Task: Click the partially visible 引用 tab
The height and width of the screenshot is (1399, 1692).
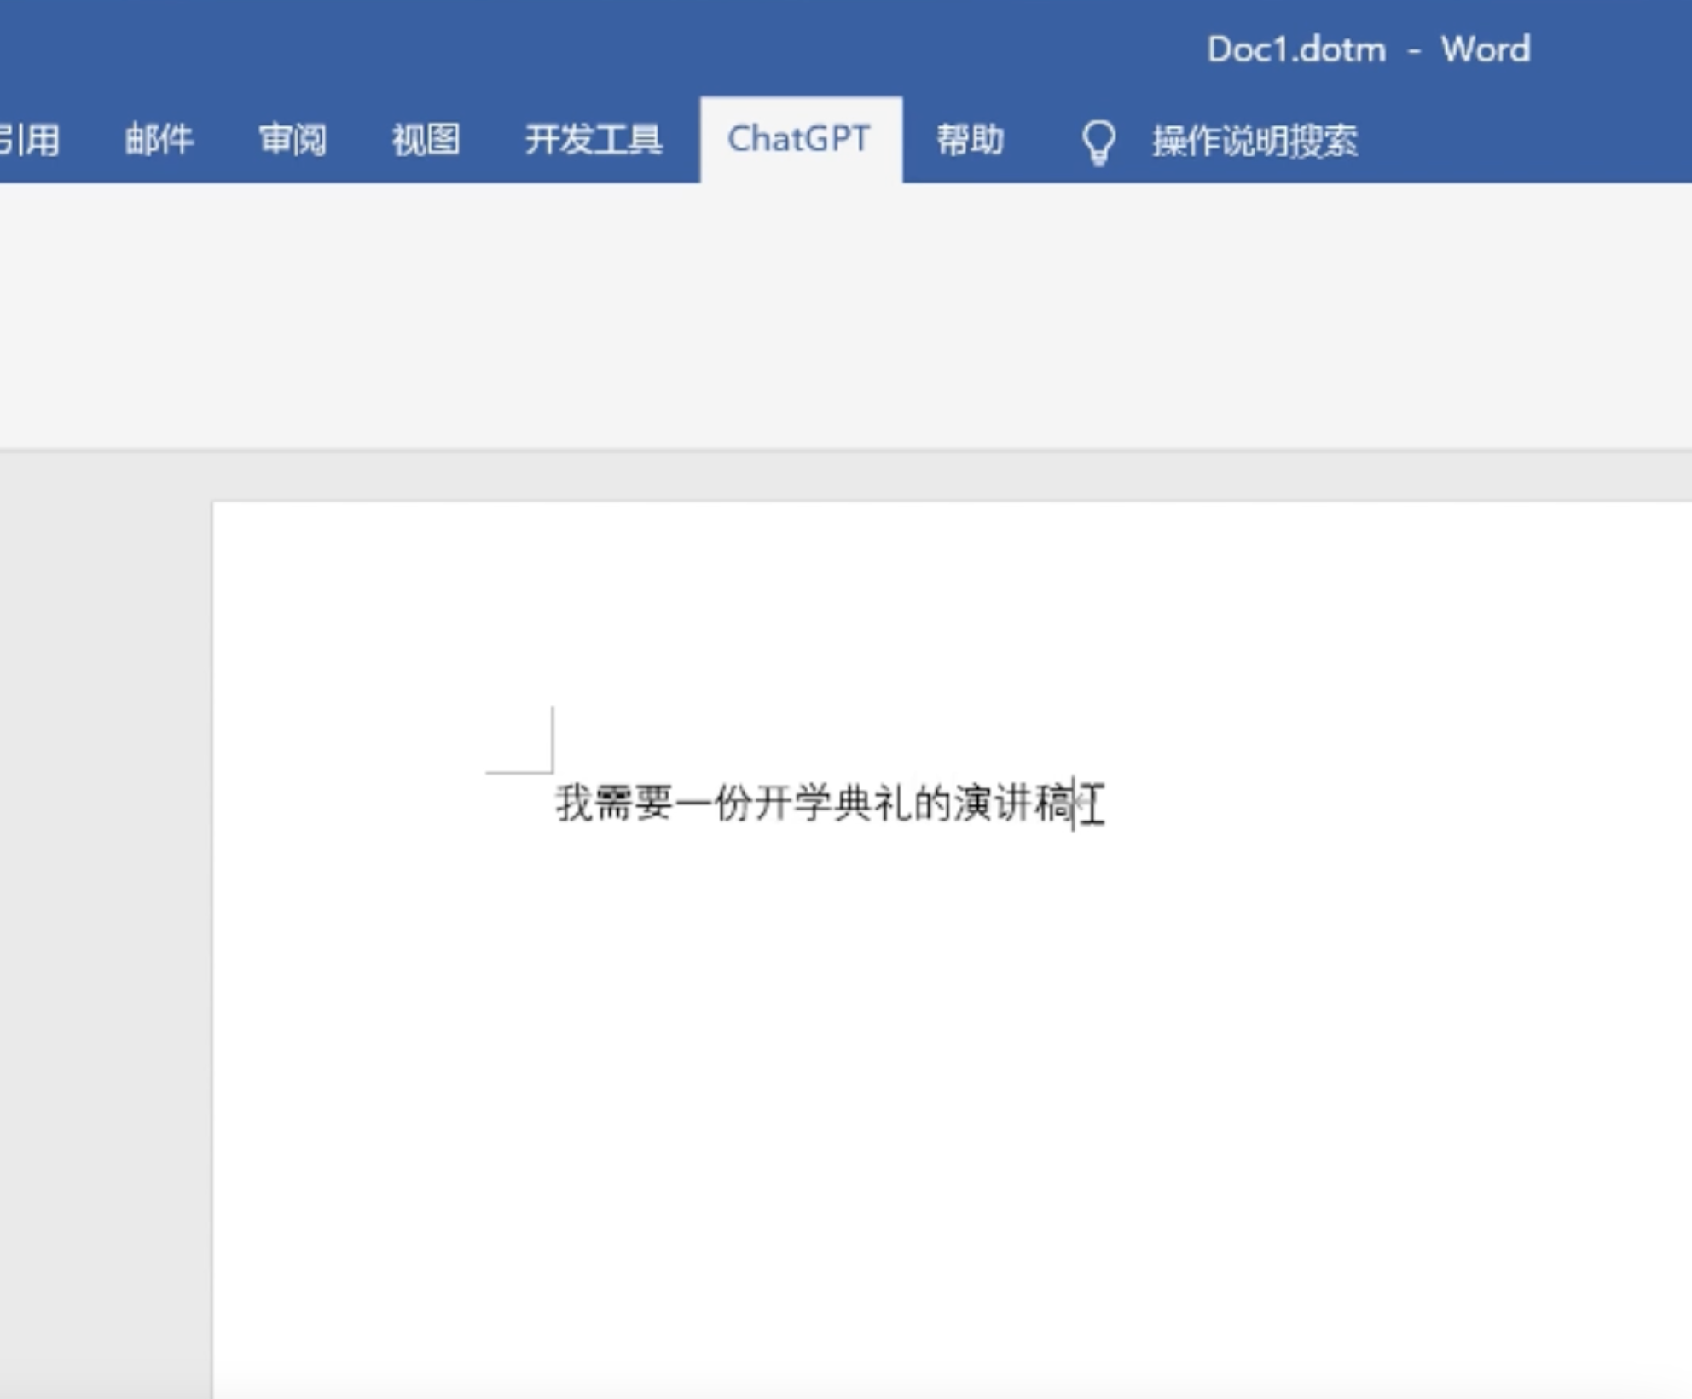Action: [x=30, y=139]
